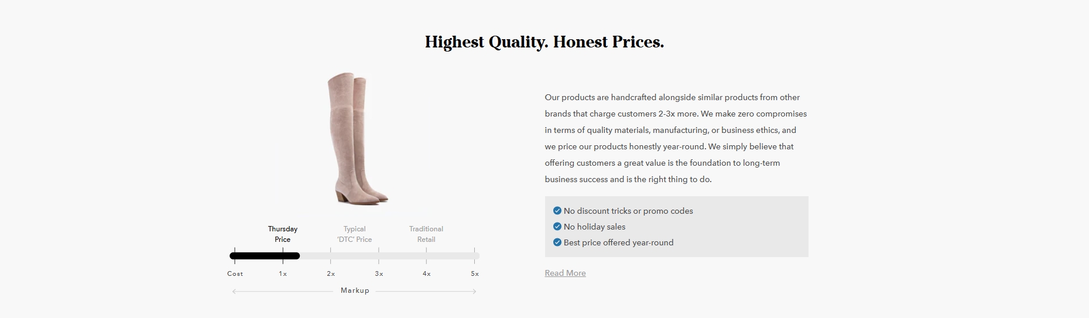The height and width of the screenshot is (318, 1089).
Task: Click the 3x markup tick mark
Action: [x=379, y=256]
